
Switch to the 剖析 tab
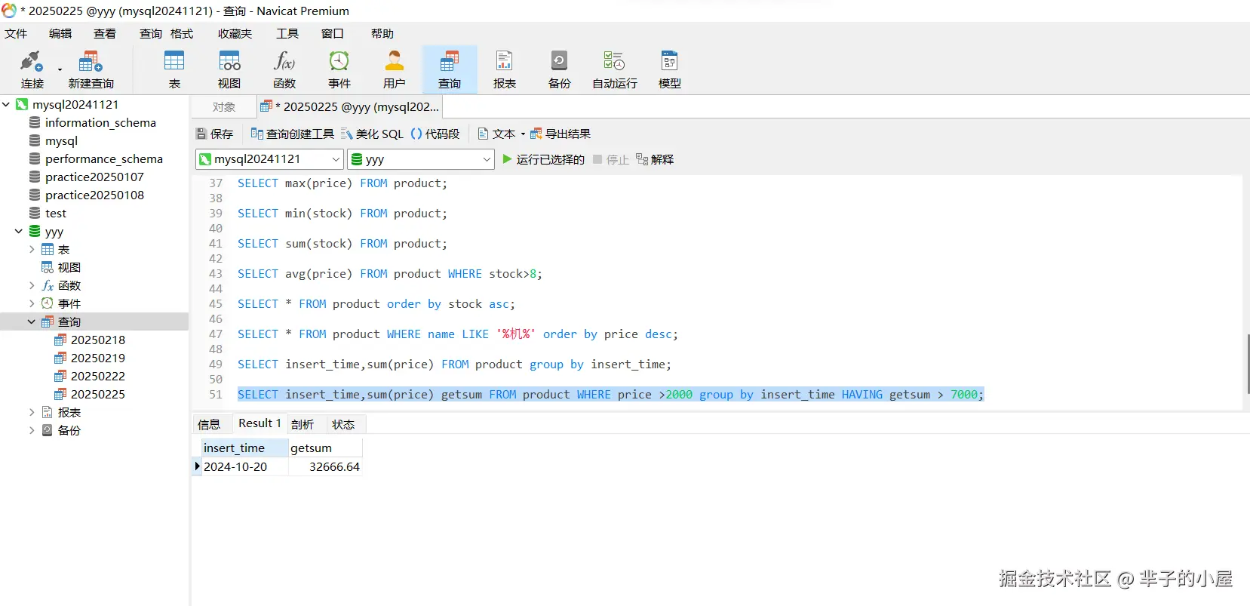click(x=303, y=425)
